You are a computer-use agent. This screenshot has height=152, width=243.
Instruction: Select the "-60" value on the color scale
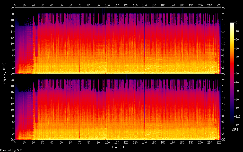[236, 74]
